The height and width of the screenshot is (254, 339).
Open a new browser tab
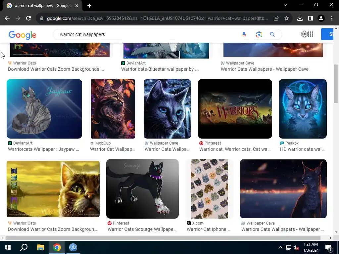(x=89, y=6)
